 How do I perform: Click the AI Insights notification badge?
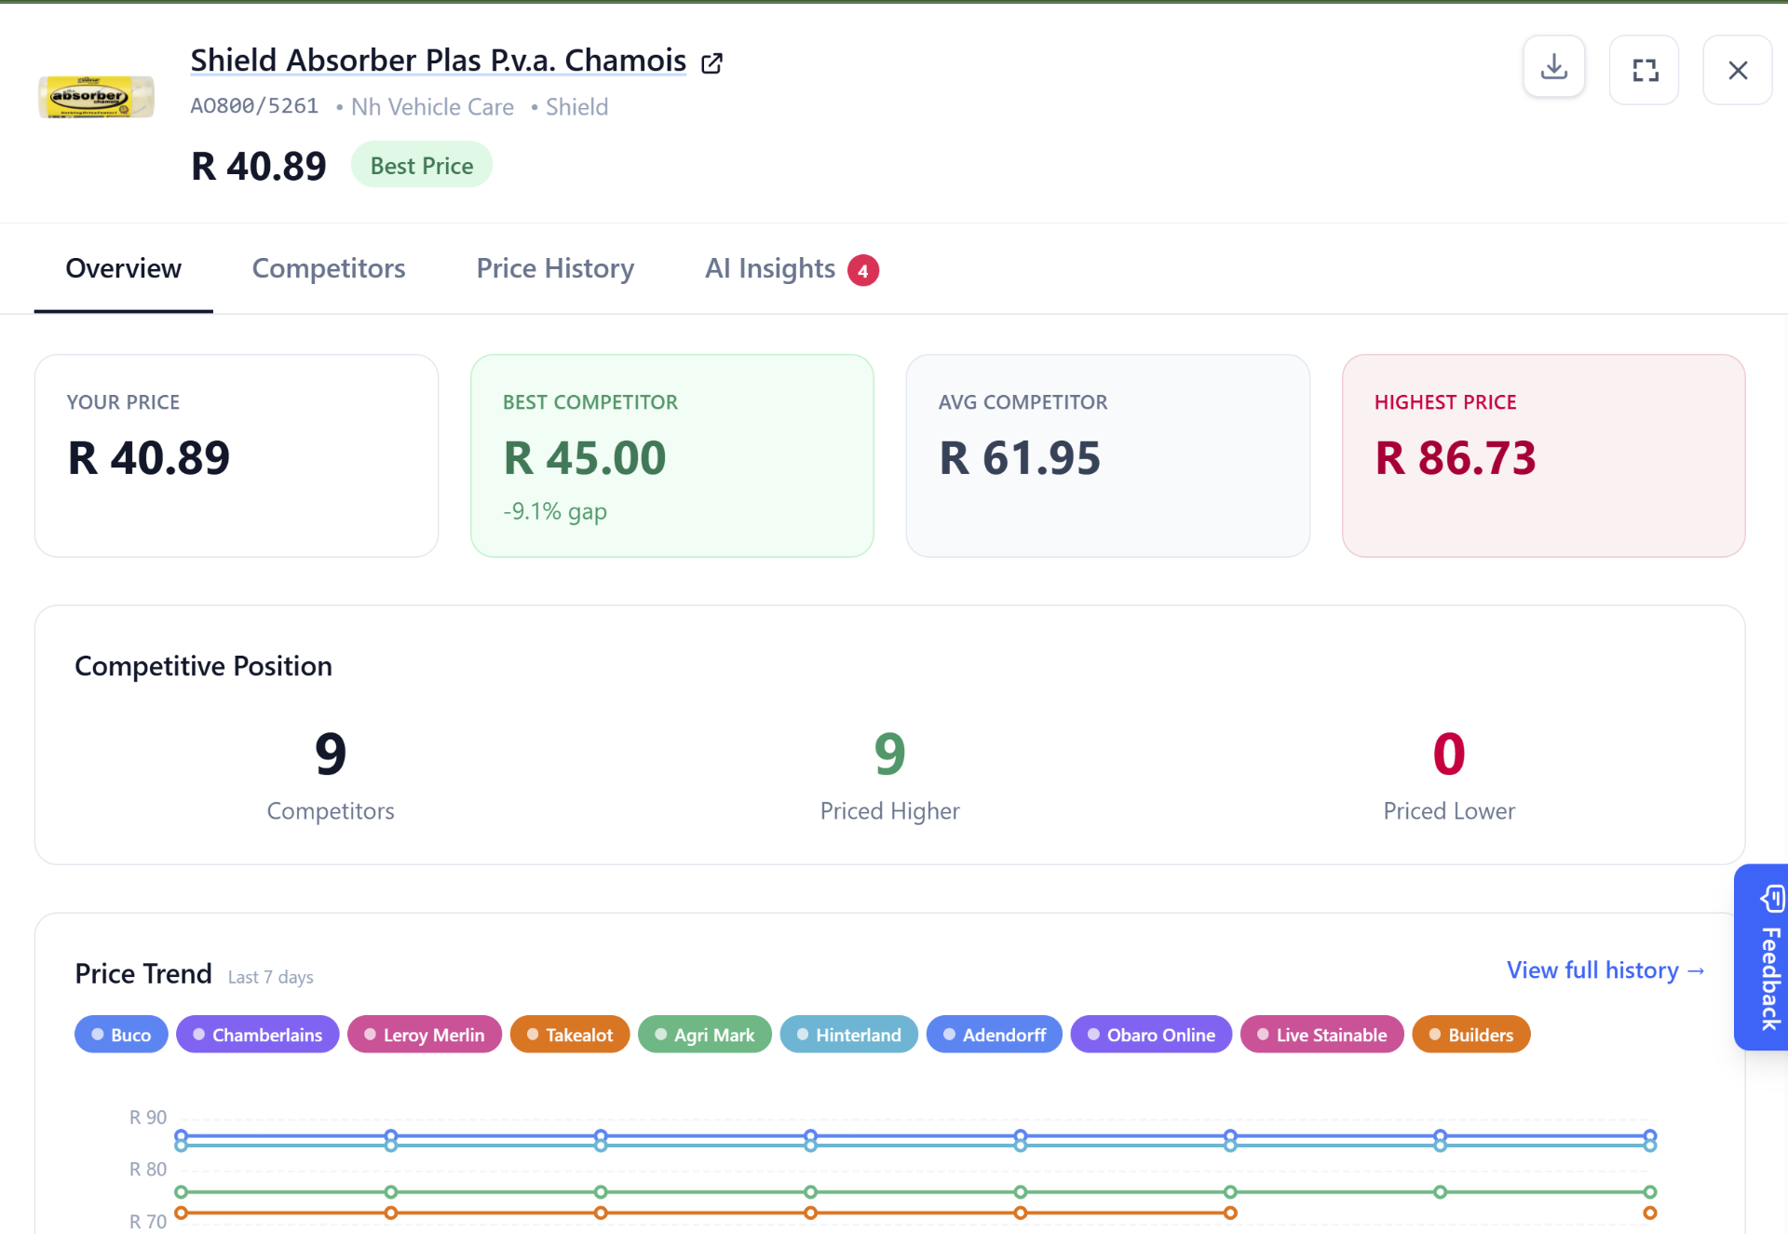pos(863,270)
